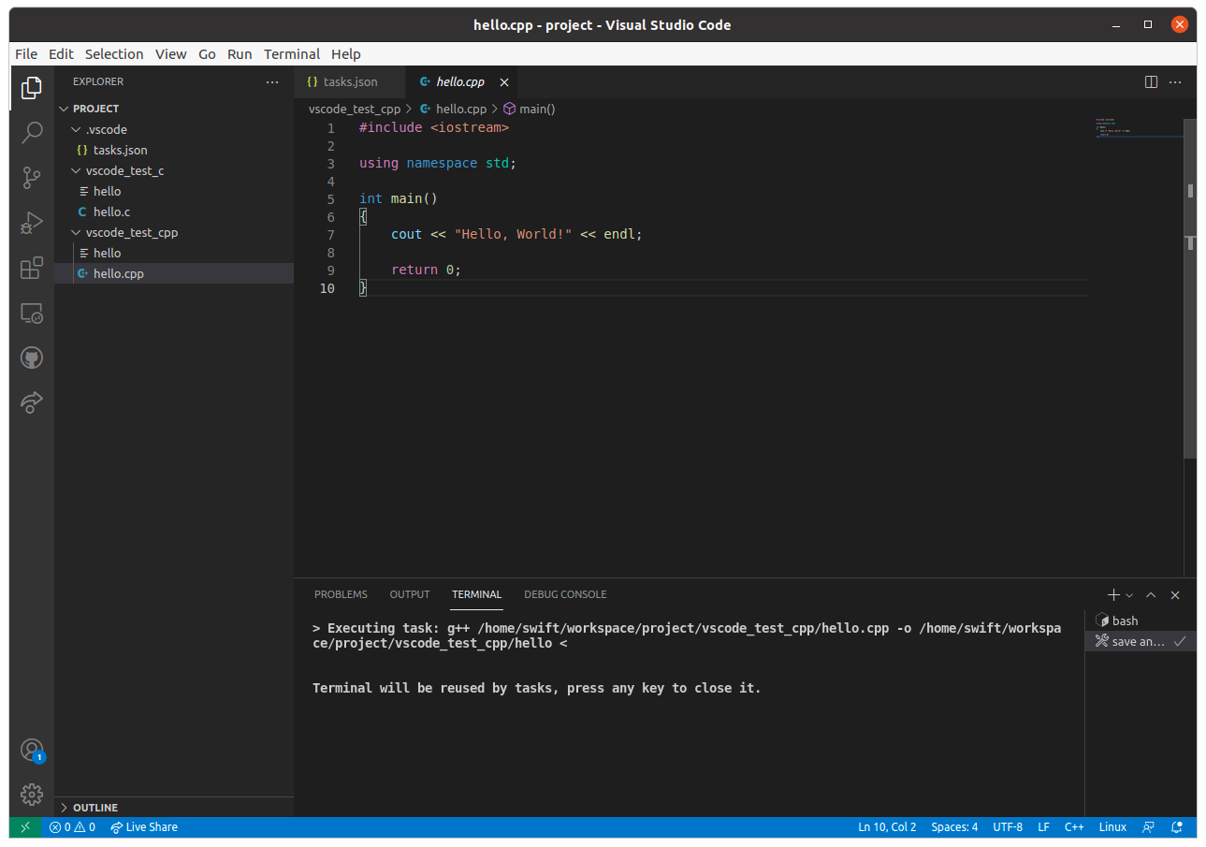The height and width of the screenshot is (847, 1206).
Task: Open the Search view icon
Action: click(x=32, y=133)
